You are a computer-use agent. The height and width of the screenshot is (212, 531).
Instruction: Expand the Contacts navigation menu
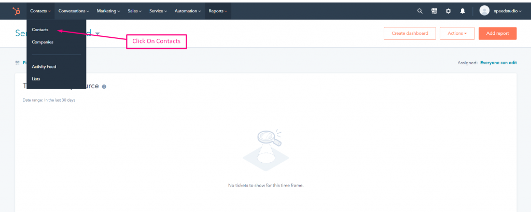40,11
